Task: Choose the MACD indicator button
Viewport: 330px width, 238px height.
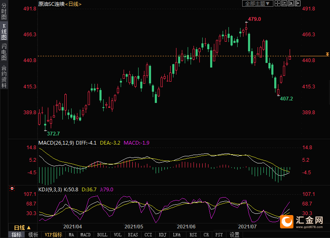Action: (85, 235)
